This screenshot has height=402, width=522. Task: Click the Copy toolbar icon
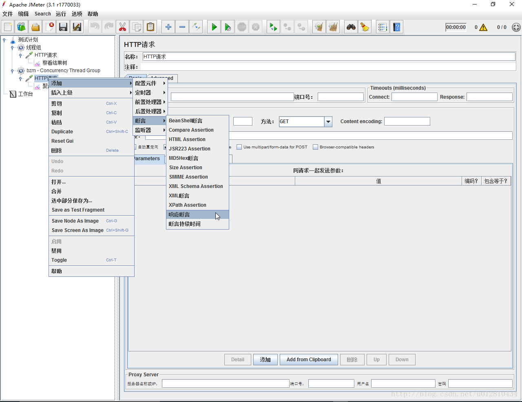tap(137, 27)
